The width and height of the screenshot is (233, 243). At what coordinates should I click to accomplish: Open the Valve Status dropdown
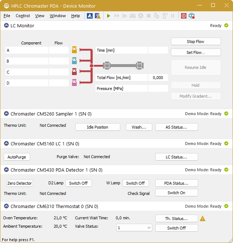pos(134,228)
